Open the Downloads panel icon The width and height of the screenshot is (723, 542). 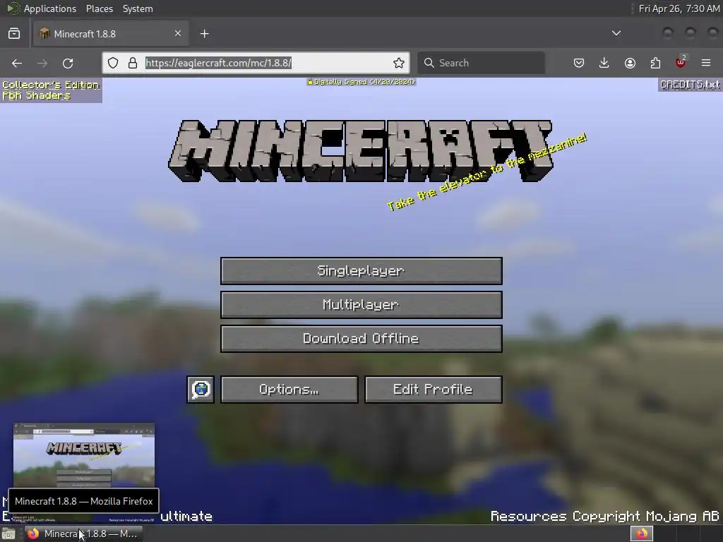pos(604,63)
